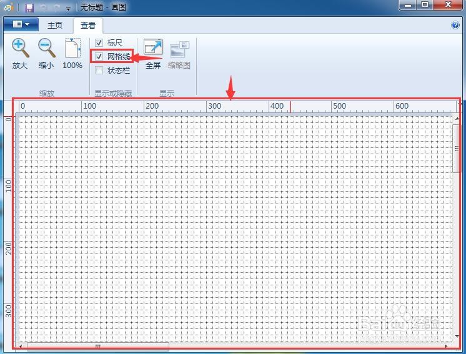The image size is (466, 354).
Task: Minimize the Paint window
Action: point(408,5)
